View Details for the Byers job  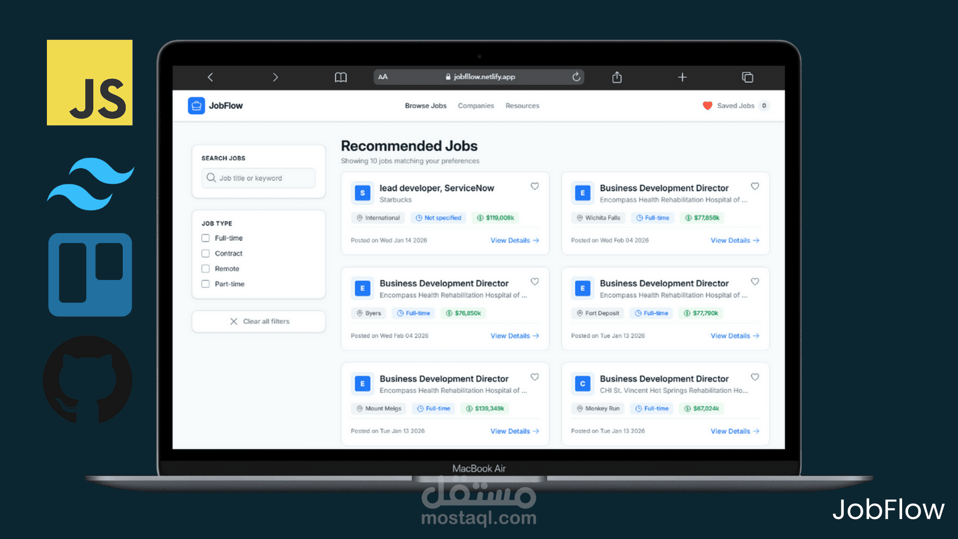[x=514, y=336]
